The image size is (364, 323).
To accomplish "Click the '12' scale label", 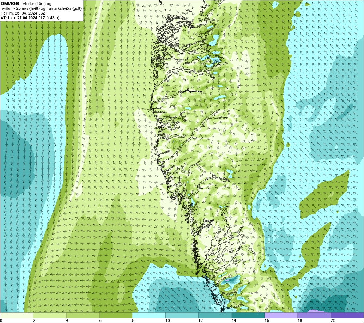I will coord(201,320).
